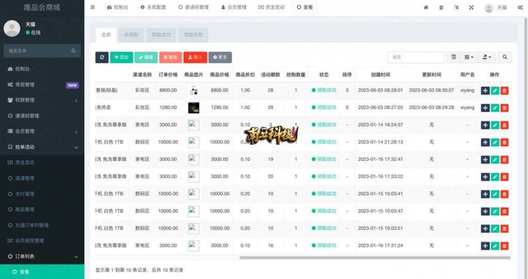This screenshot has width=528, height=279.
Task: Click the red 导入 button
Action: (195, 57)
